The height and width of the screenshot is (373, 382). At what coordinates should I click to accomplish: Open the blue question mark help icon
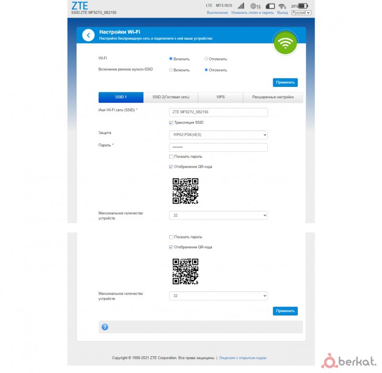[105, 327]
